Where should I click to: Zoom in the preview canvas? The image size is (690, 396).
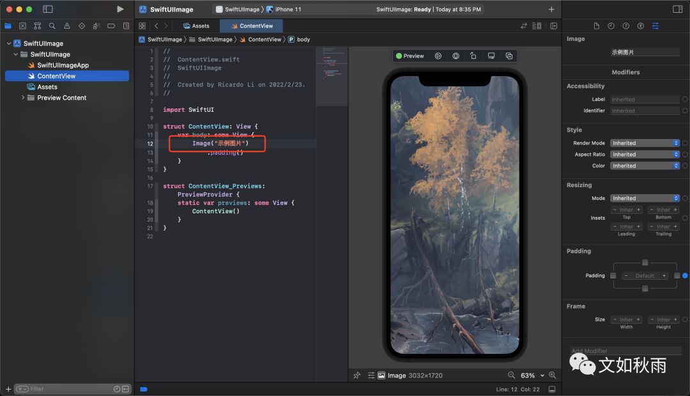[552, 376]
